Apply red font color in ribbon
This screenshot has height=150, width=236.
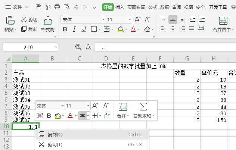[x=133, y=29]
